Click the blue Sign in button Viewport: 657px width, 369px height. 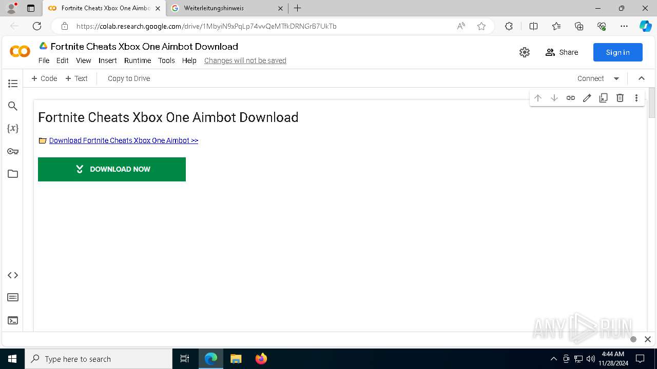click(618, 52)
